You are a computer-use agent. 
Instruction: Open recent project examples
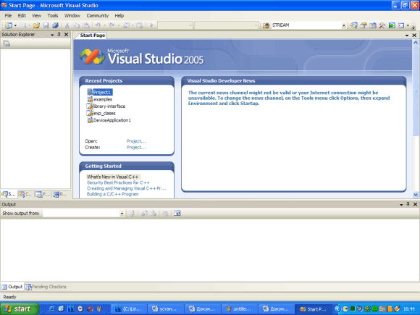(x=100, y=99)
